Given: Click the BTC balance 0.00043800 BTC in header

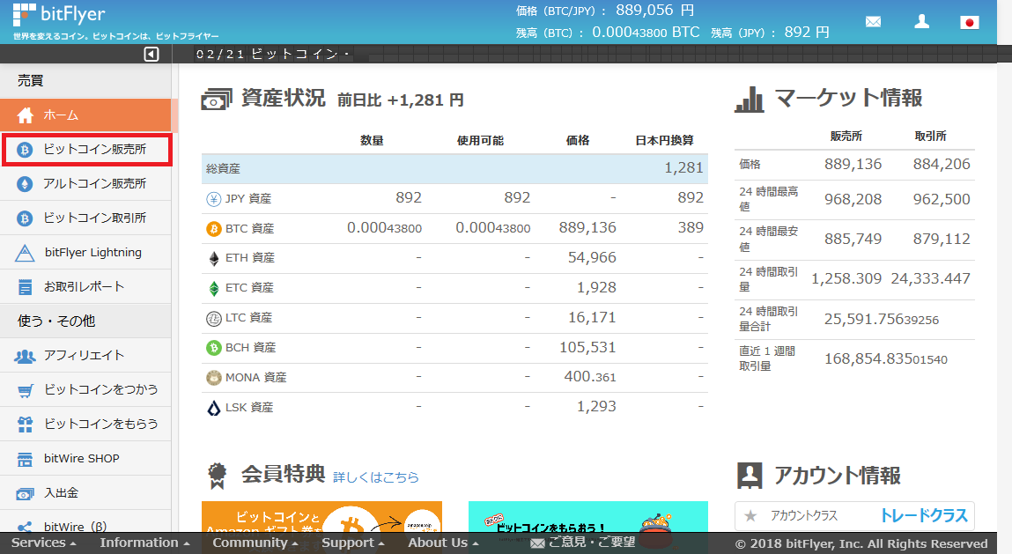Looking at the screenshot, I should pyautogui.click(x=646, y=33).
